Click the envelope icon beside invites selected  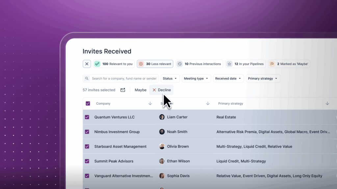tap(123, 90)
